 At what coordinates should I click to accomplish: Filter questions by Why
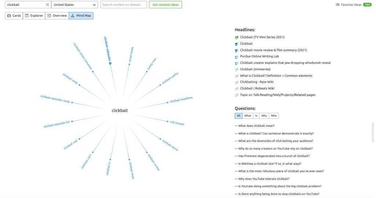point(264,116)
